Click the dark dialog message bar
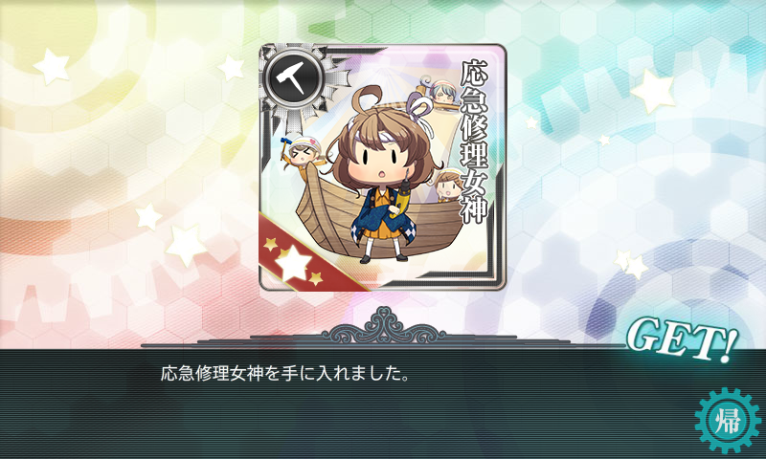This screenshot has height=459, width=766. [383, 404]
